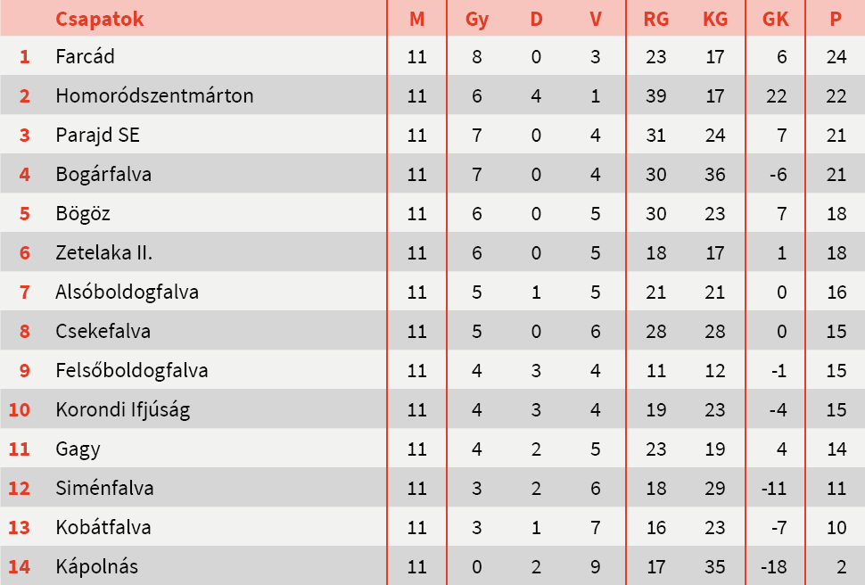Click the Kobátfalva team name

tap(103, 527)
